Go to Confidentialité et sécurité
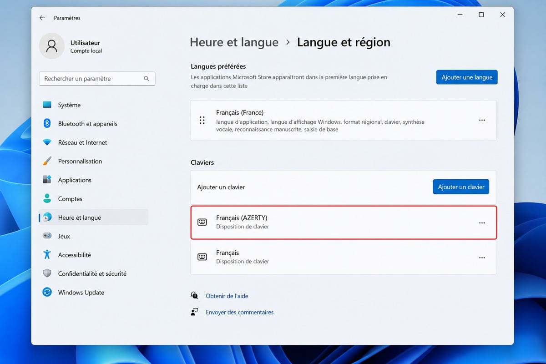The height and width of the screenshot is (364, 546). (94, 273)
